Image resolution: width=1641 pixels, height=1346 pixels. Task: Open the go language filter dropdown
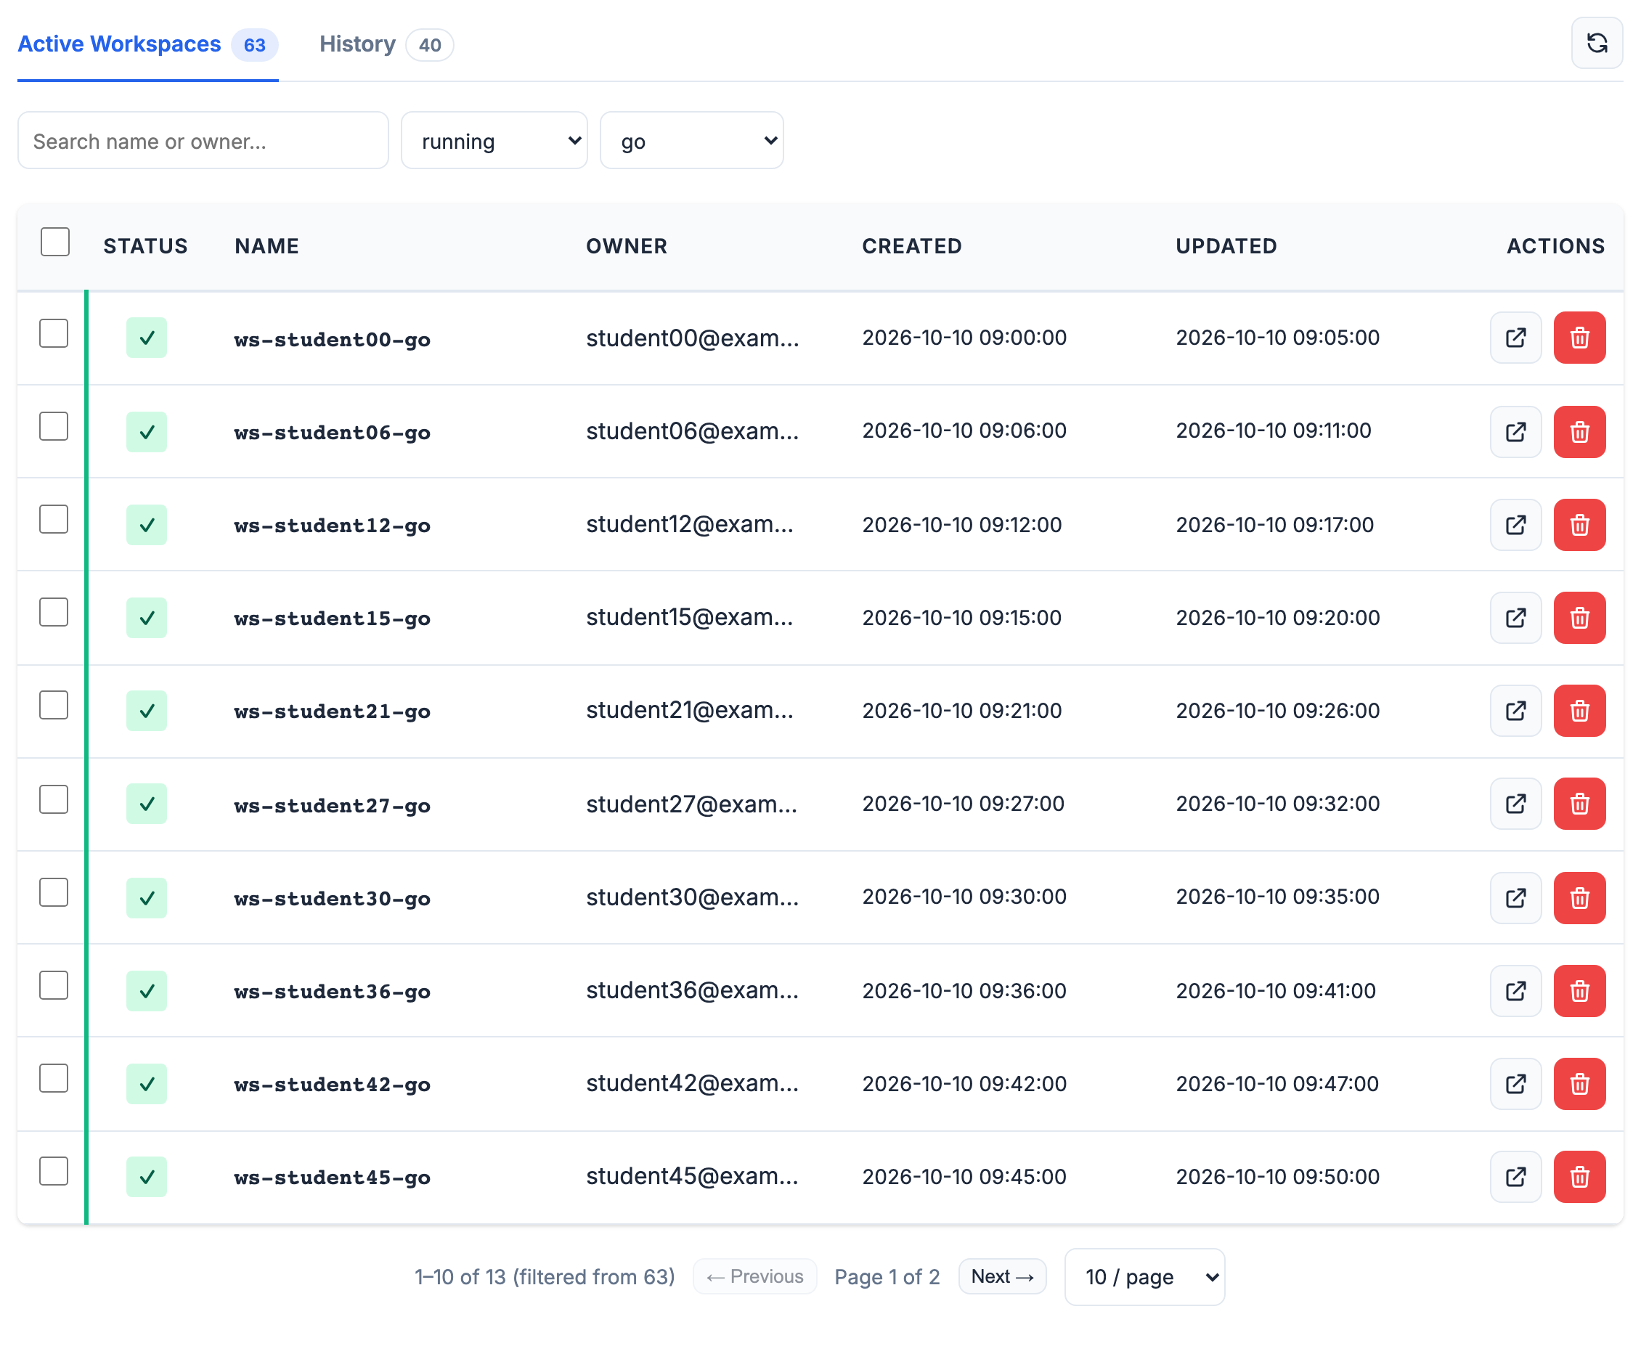[x=692, y=140]
